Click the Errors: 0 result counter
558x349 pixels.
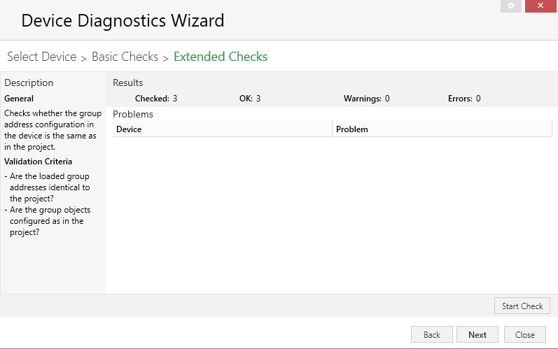pos(464,99)
